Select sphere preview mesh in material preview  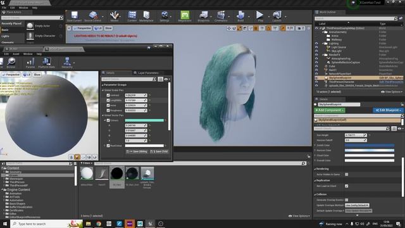pyautogui.click(x=77, y=157)
